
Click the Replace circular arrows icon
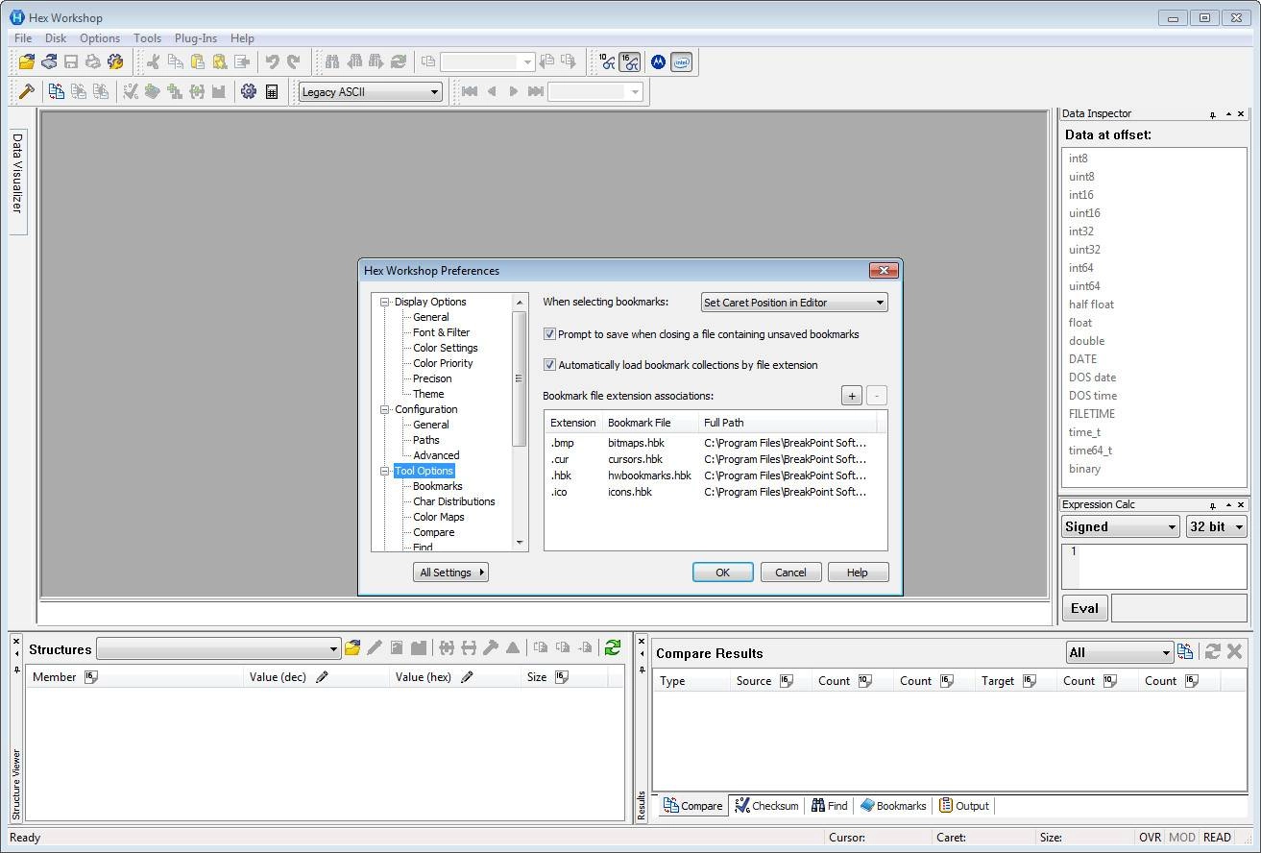(x=399, y=61)
